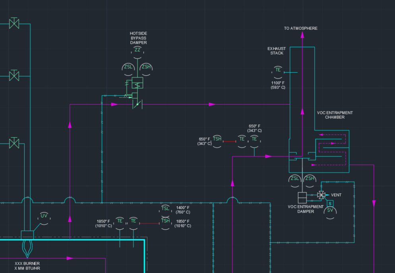Screen dimensions: 395x273
Task: Select the ZZ instrument bubble
Action: point(137,52)
